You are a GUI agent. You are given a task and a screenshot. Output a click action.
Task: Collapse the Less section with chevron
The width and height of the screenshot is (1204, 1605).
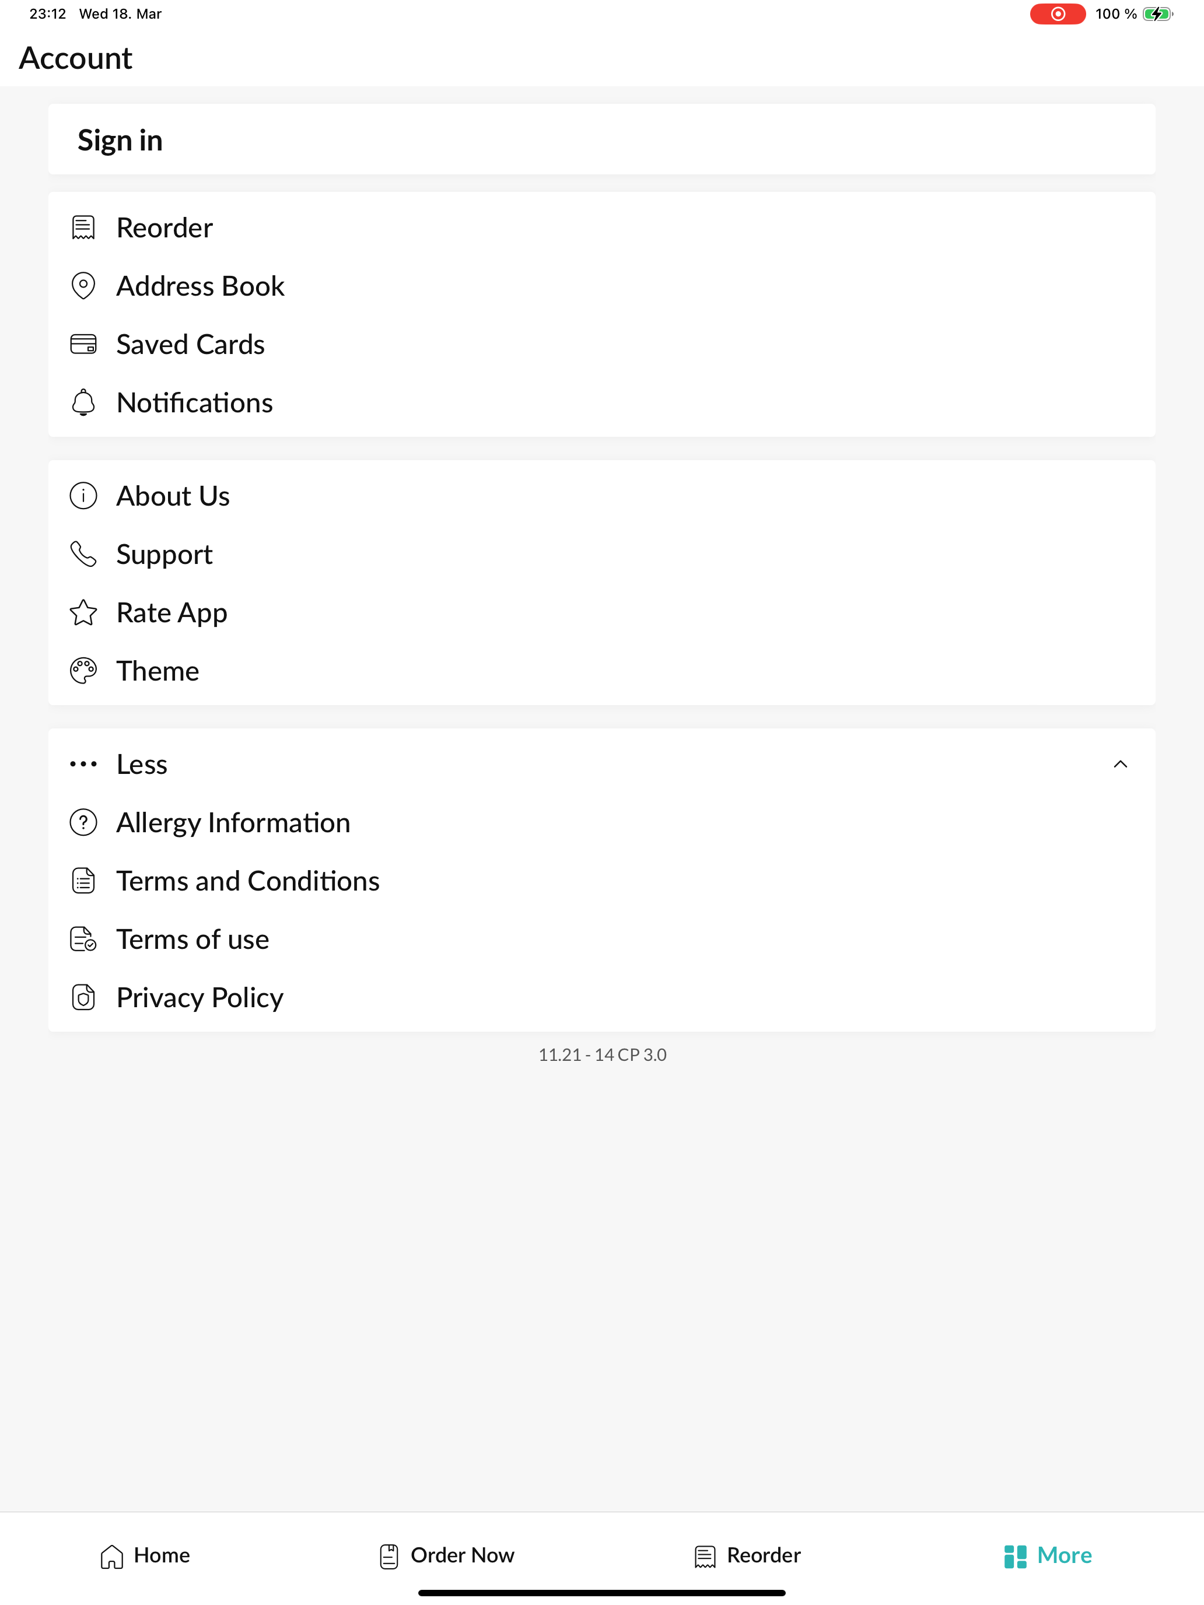1121,764
